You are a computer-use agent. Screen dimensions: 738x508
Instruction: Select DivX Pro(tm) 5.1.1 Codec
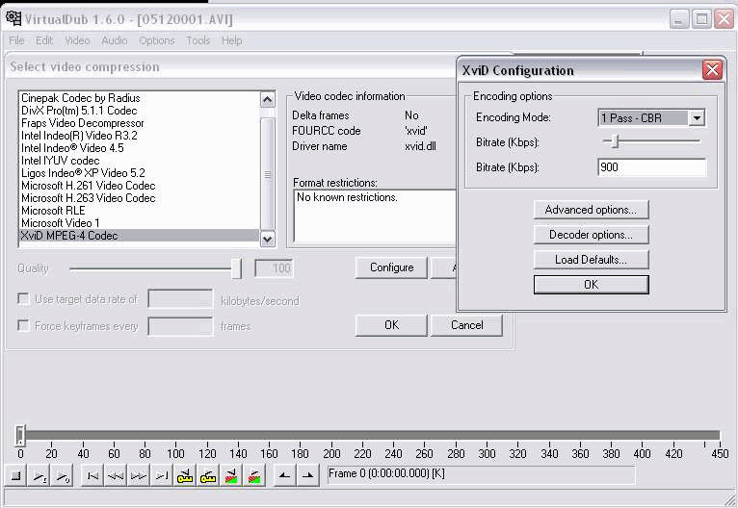(140, 111)
